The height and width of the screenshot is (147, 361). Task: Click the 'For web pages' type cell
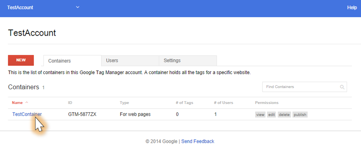[x=135, y=114]
